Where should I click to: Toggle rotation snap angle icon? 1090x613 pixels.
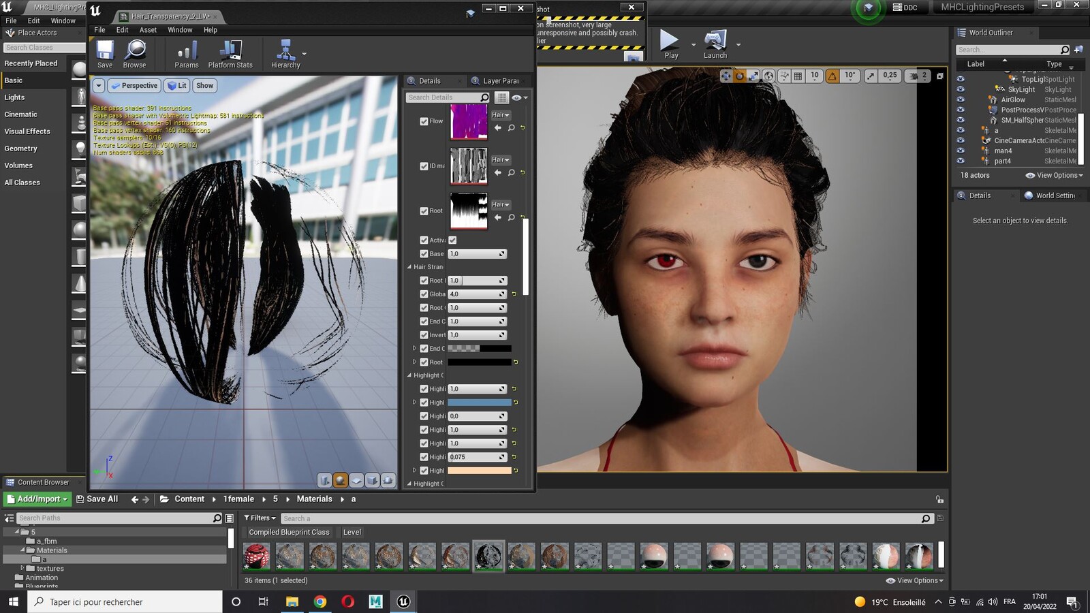832,76
